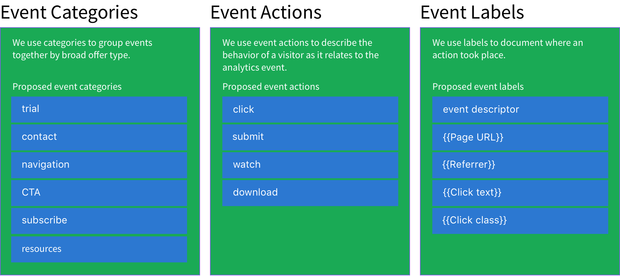Click the 'Event Actions' heading

(266, 13)
